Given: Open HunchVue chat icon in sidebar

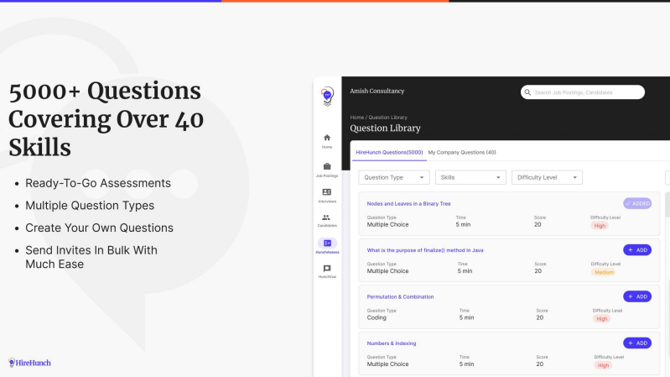Looking at the screenshot, I should pyautogui.click(x=327, y=269).
